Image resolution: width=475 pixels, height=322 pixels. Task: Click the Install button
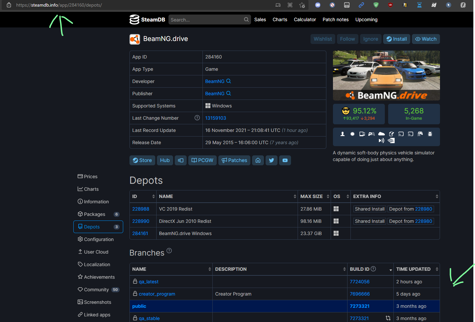[397, 39]
